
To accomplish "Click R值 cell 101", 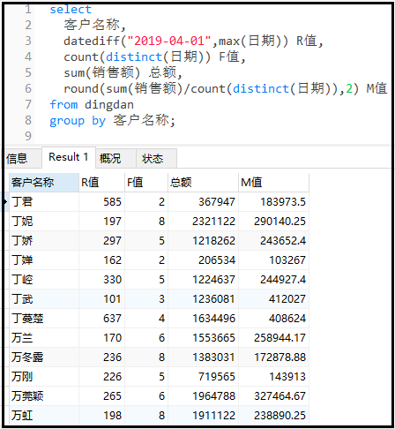I will (101, 299).
